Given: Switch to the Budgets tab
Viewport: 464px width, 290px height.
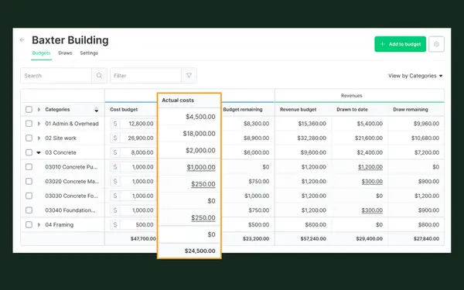Looking at the screenshot, I should (x=42, y=53).
